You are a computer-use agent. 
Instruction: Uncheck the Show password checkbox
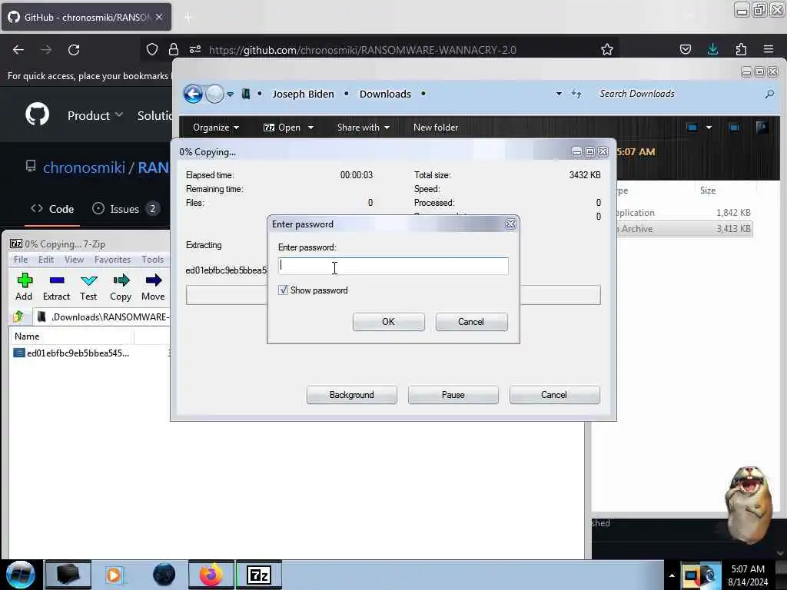point(283,290)
